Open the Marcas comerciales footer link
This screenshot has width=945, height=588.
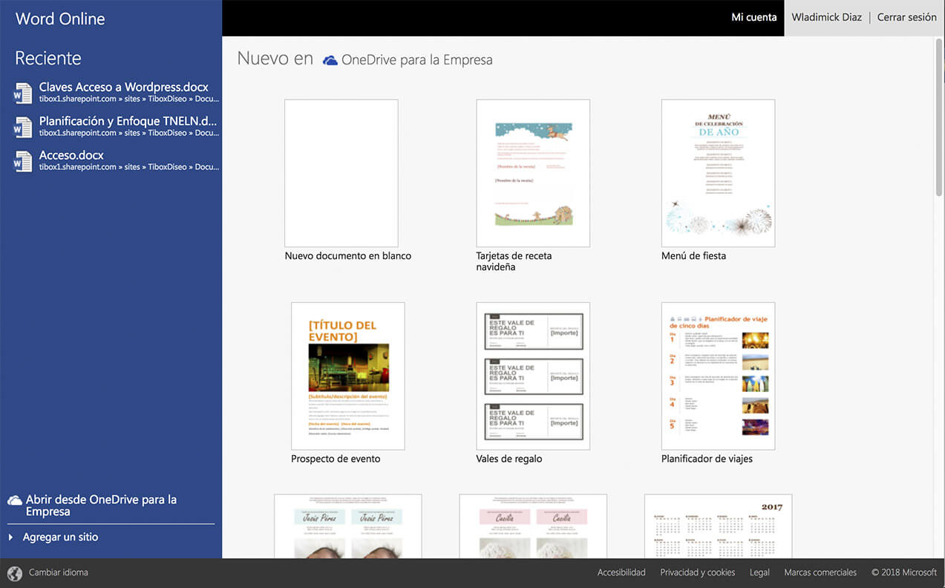pyautogui.click(x=820, y=572)
